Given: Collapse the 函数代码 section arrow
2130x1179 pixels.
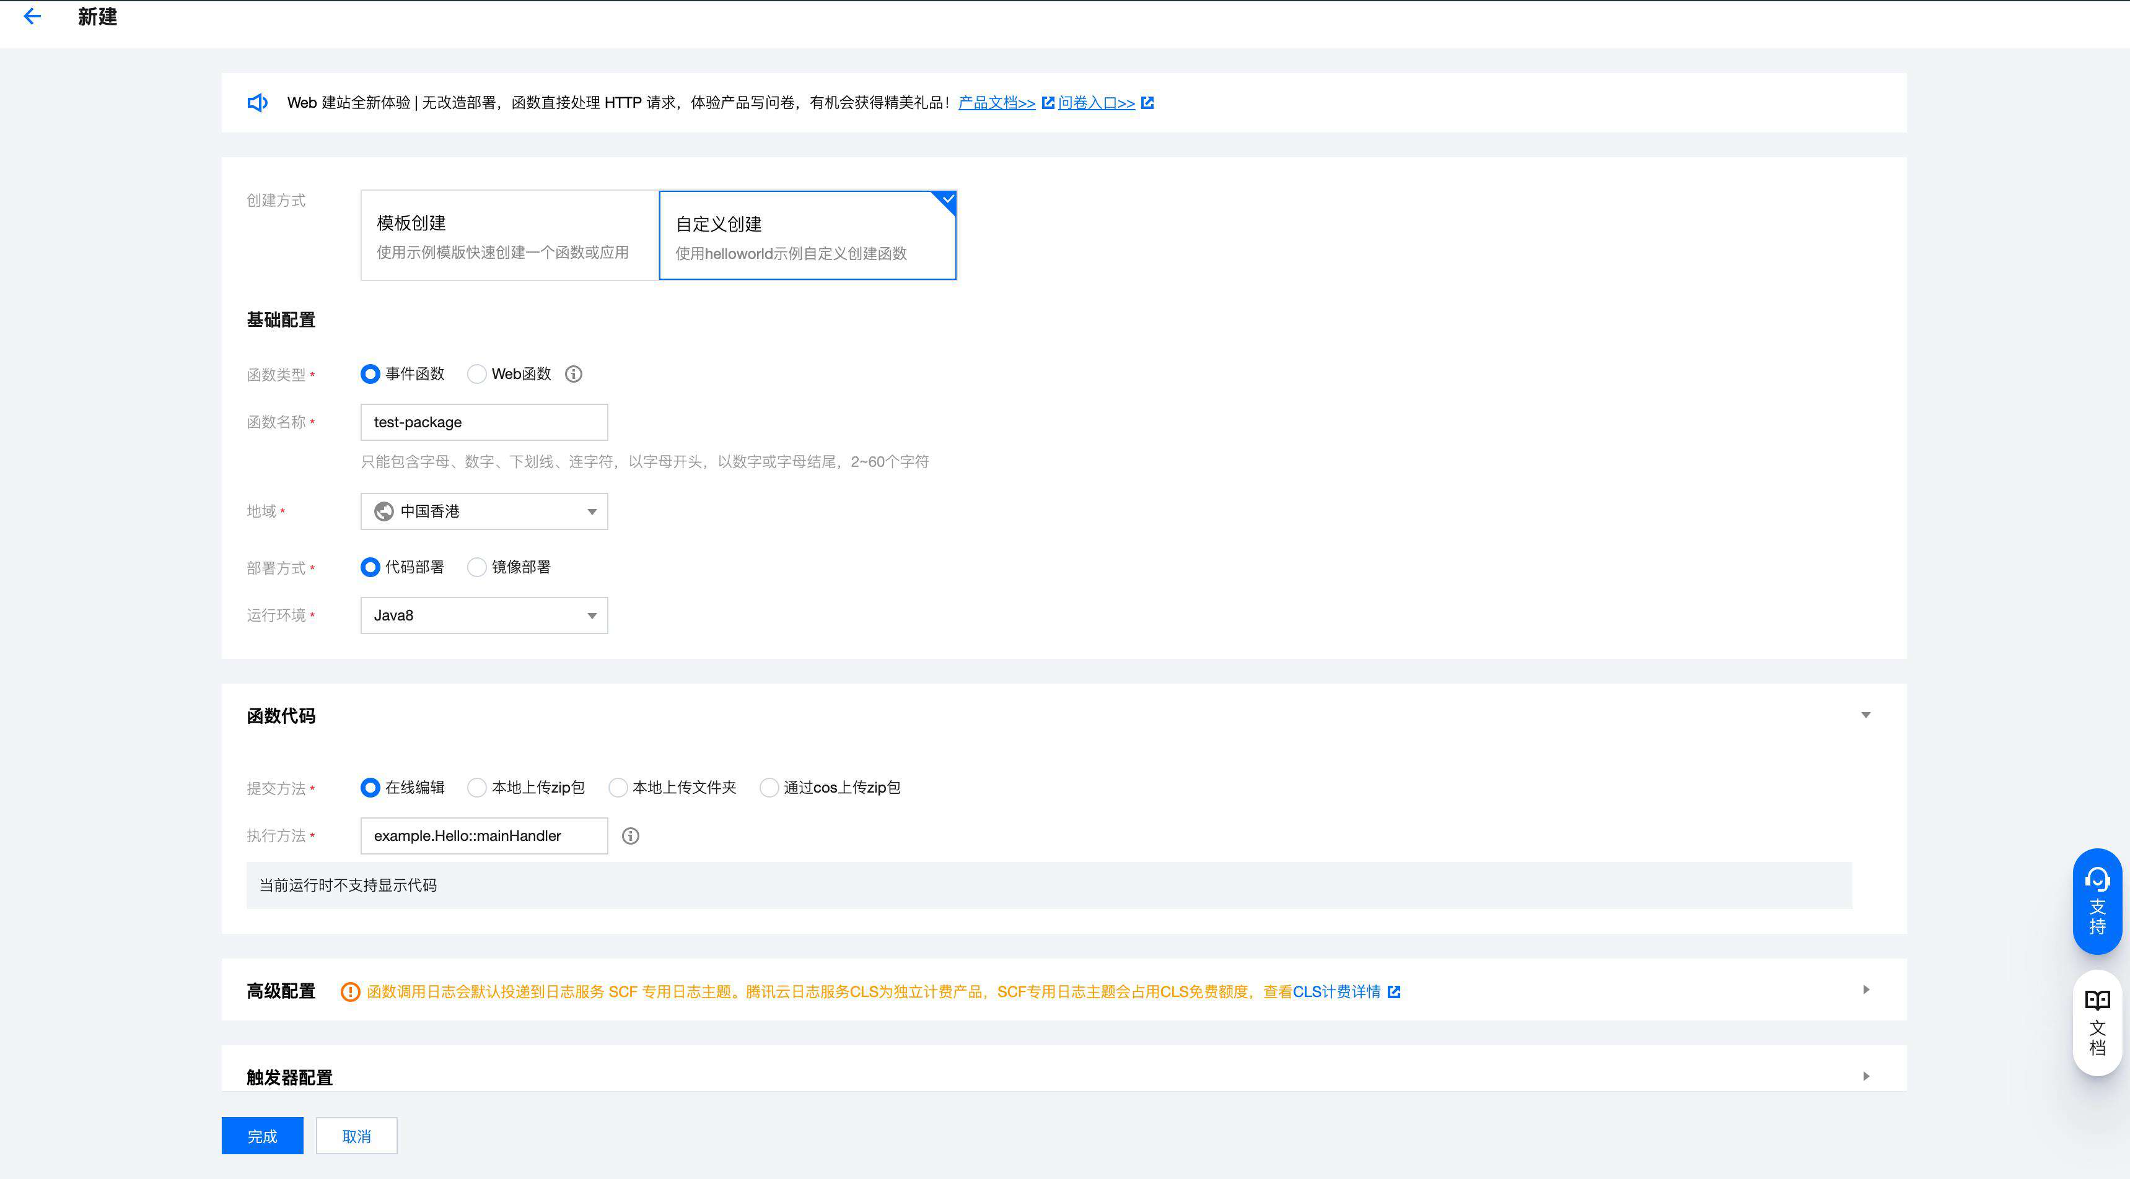Looking at the screenshot, I should click(x=1865, y=715).
